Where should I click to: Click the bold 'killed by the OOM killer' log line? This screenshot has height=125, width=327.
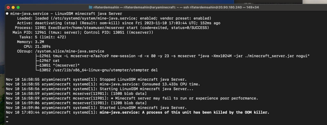(x=138, y=113)
